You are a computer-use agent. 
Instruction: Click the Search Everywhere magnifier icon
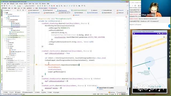tap(84, 6)
